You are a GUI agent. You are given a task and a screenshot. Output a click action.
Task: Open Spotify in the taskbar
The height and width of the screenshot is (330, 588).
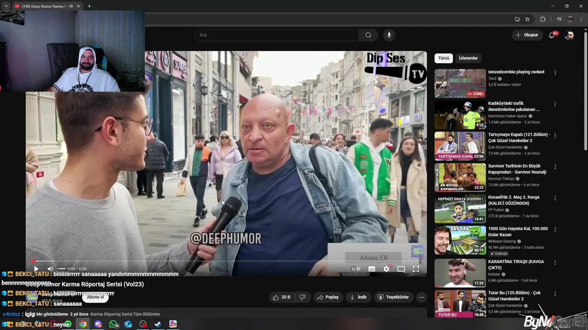click(68, 324)
